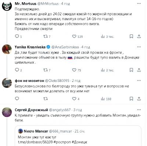The image size is (147, 146).
Task: Open the #Донецк hashtag
Action: point(79,142)
